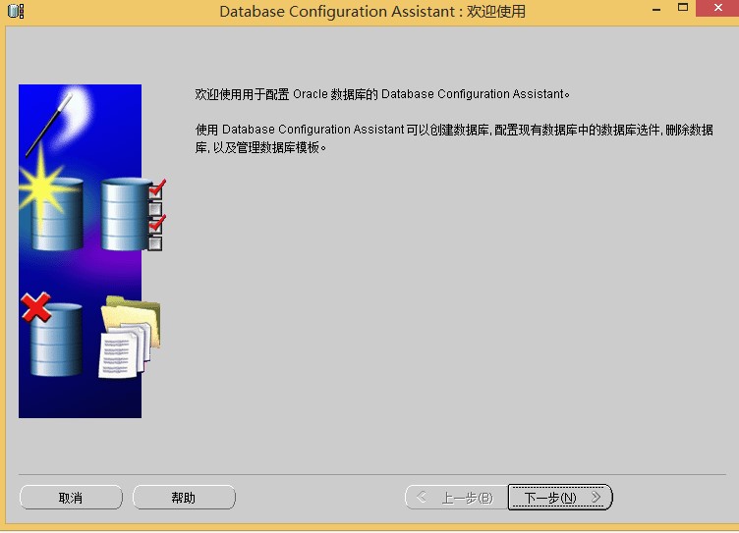Maximize the Database Configuration Assistant window
This screenshot has height=533, width=739.
tap(683, 10)
